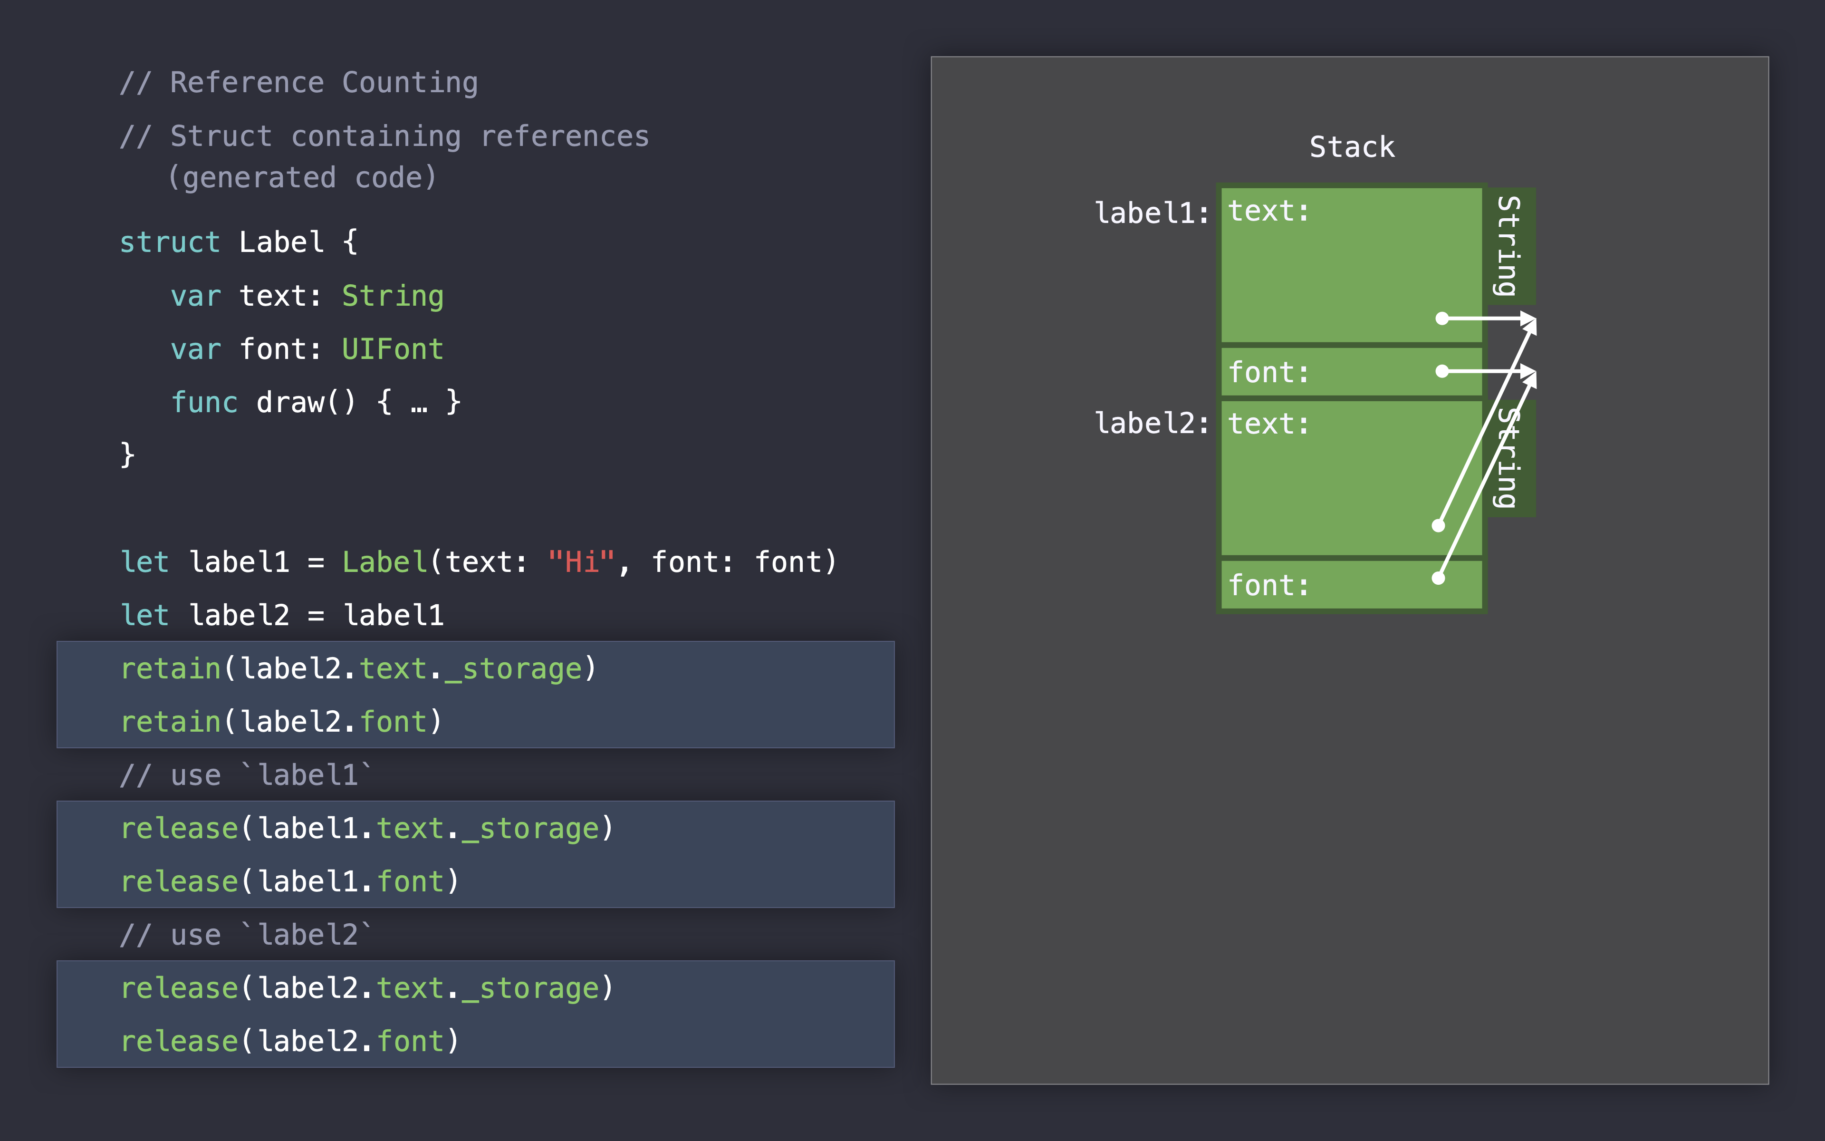Click the Stack heading
Viewport: 1825px width, 1141px height.
click(x=1352, y=147)
